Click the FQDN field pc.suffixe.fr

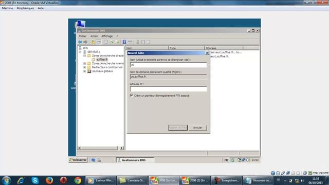click(x=168, y=77)
